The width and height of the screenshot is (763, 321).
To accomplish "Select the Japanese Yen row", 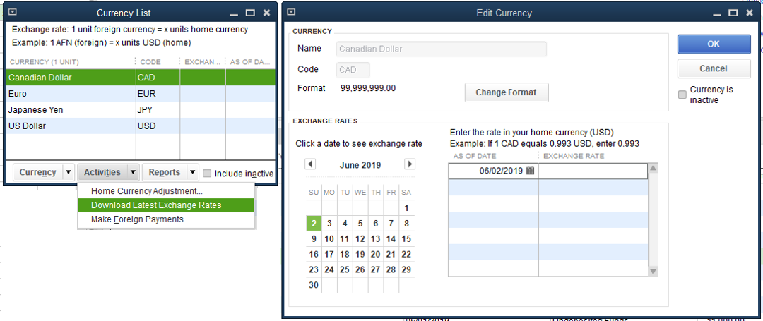I will (140, 110).
